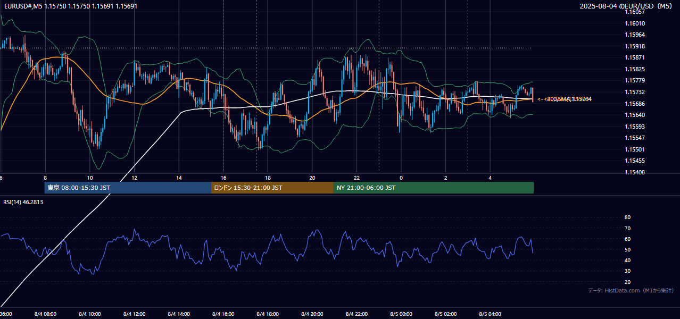Click RSI scale value 80
This screenshot has width=680, height=319.
pos(627,217)
